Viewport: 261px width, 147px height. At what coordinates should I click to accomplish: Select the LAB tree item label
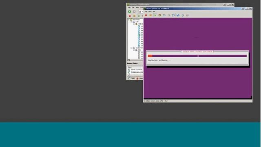click(137, 22)
